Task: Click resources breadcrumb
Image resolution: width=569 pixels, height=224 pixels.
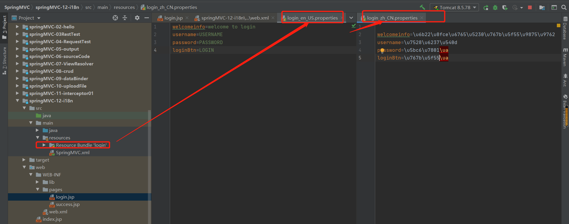Action: 124,7
